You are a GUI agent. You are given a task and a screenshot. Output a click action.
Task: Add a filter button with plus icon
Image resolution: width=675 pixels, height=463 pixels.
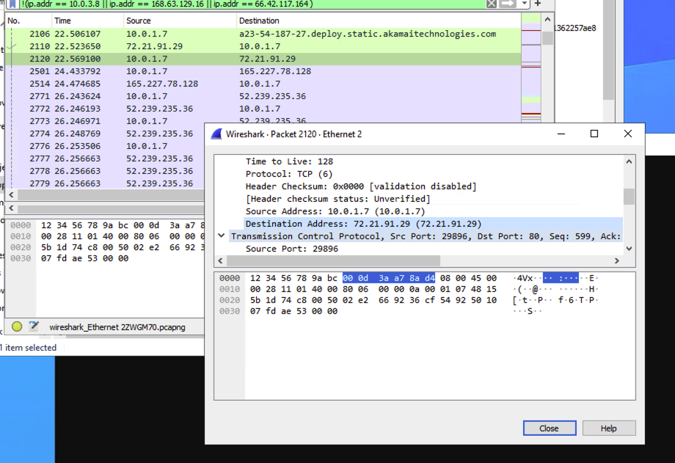[x=537, y=4]
